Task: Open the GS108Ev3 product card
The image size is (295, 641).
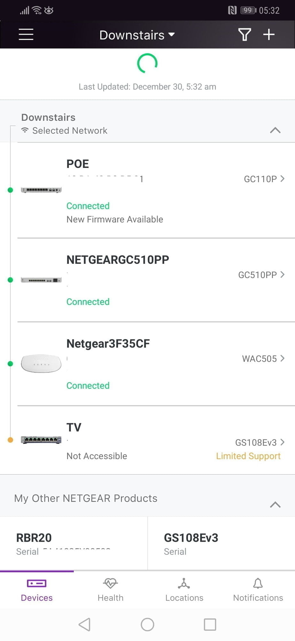Action: point(221,543)
